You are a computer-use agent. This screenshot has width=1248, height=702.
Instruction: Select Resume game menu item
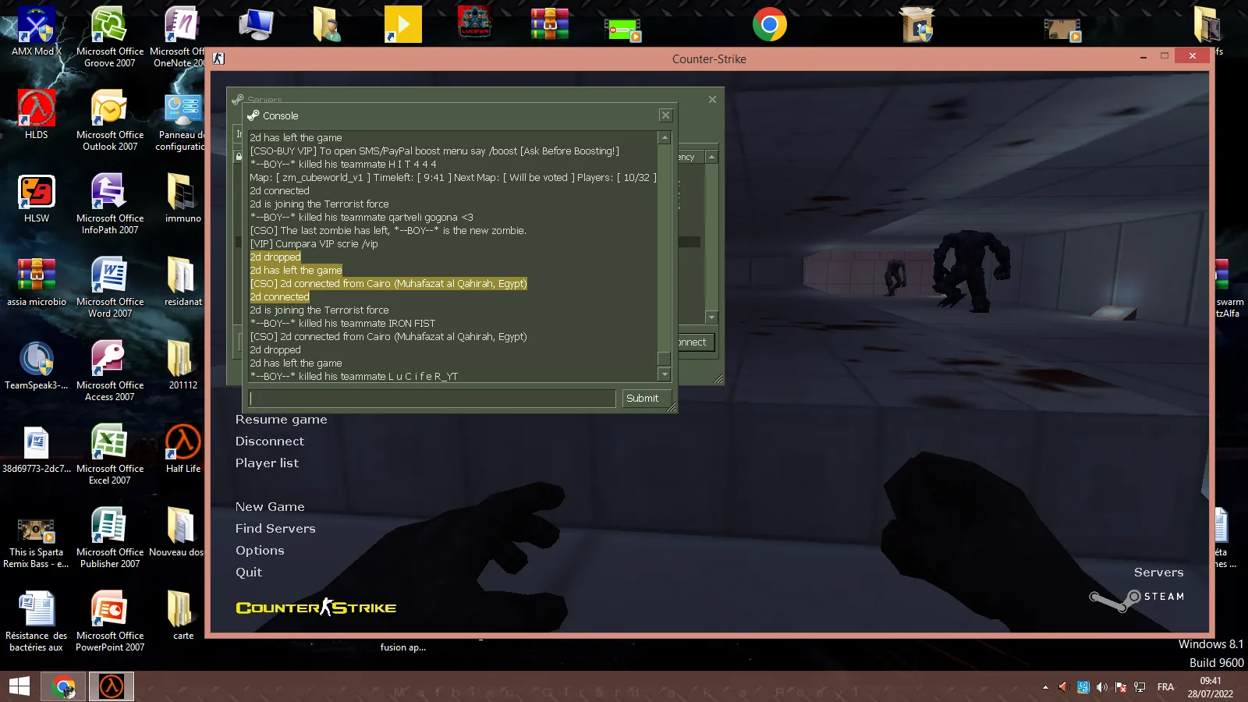(282, 420)
